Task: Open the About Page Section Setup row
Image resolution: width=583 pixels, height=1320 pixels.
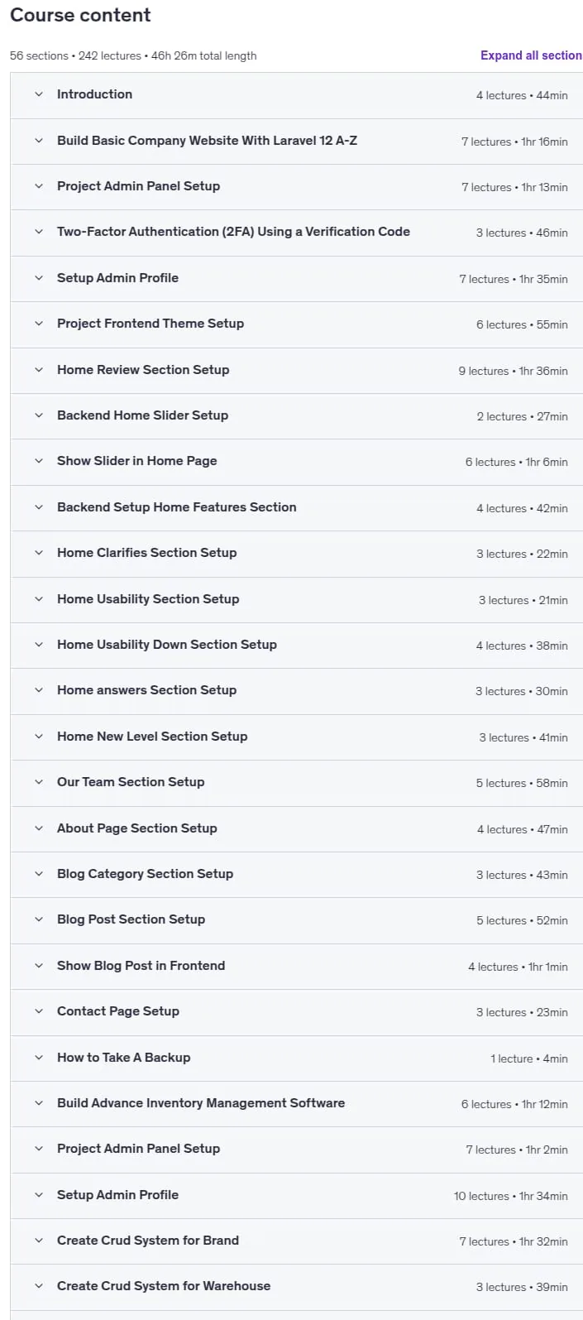Action: pos(296,828)
